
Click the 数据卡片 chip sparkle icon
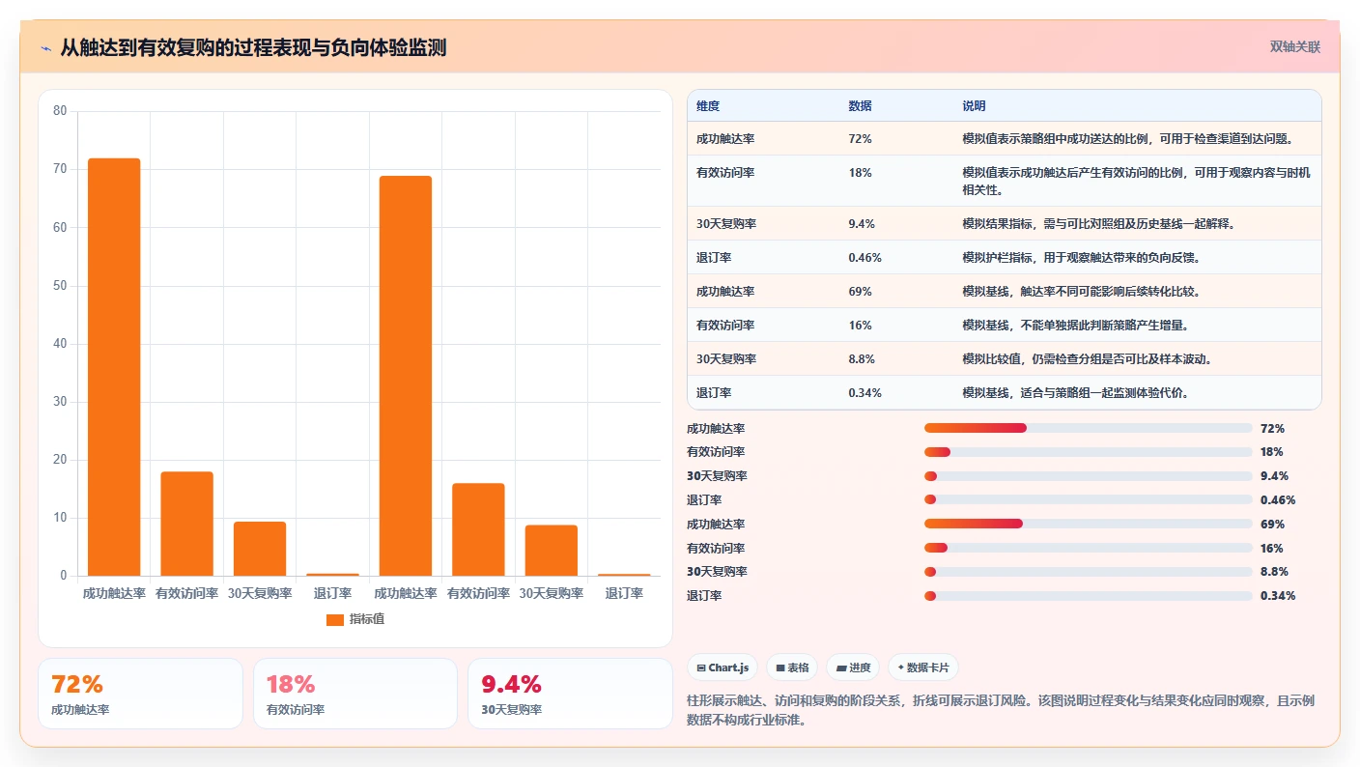coord(901,668)
